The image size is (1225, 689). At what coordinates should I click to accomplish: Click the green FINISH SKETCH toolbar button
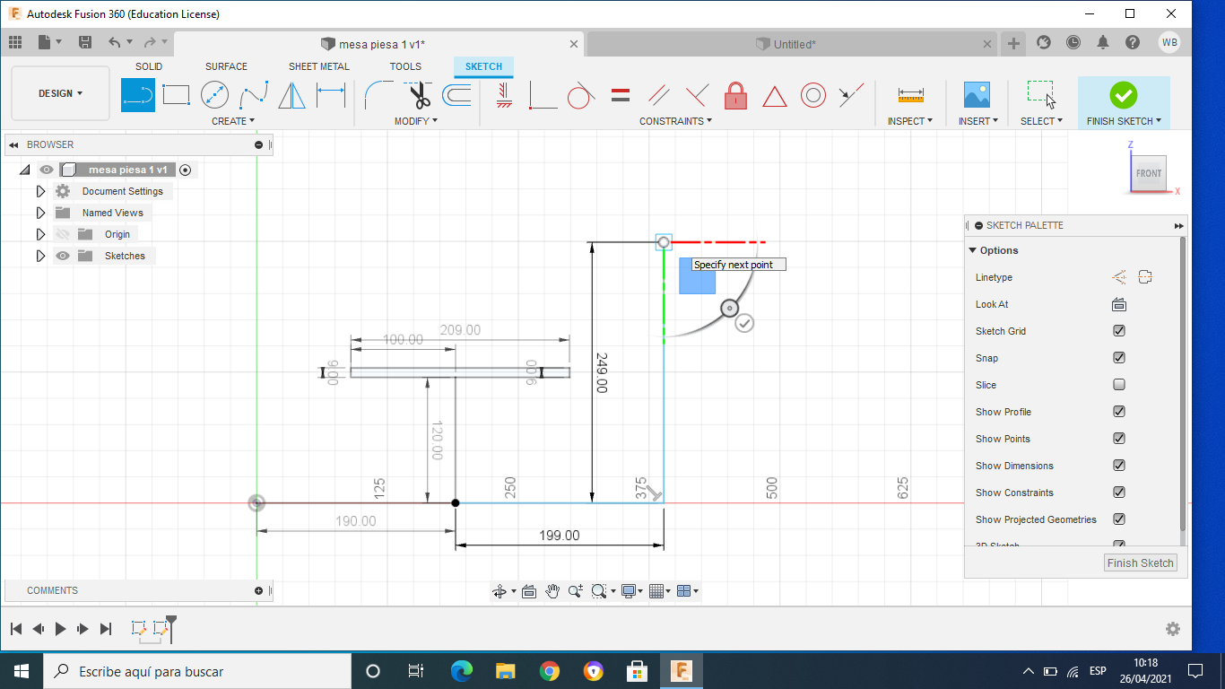click(1124, 102)
